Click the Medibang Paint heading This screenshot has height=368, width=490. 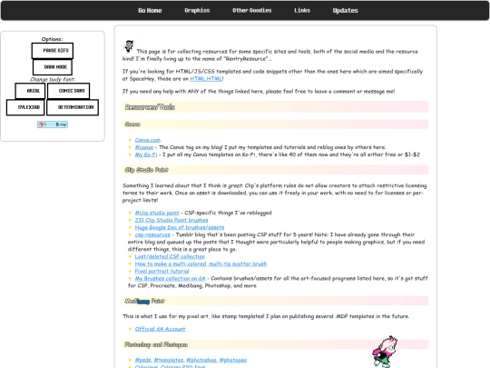pyautogui.click(x=144, y=301)
